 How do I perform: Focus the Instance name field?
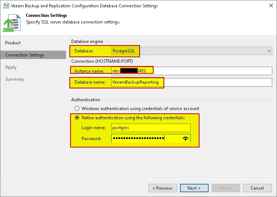[192, 71]
